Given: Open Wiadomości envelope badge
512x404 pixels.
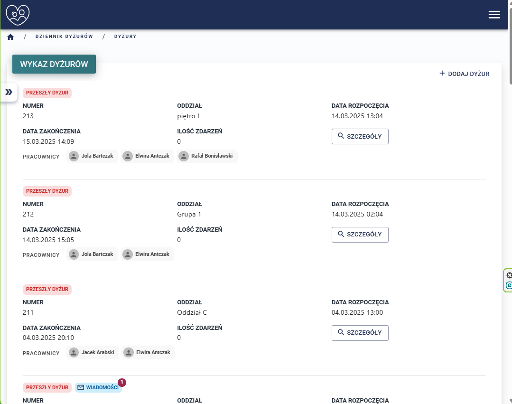Looking at the screenshot, I should point(98,387).
